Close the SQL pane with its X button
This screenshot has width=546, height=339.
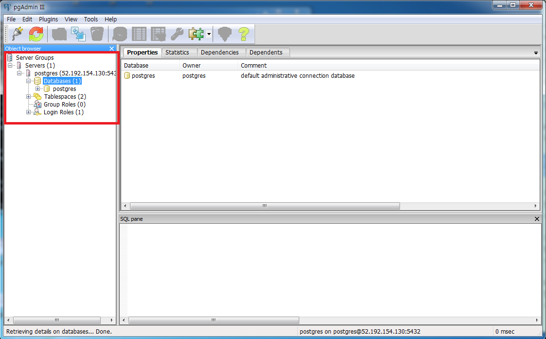537,218
